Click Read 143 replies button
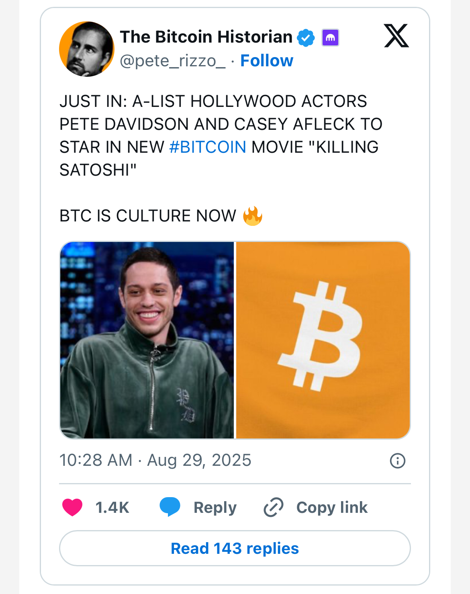 [235, 548]
